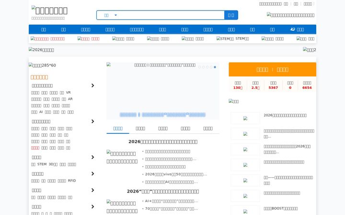The height and width of the screenshot is (215, 345).
Task: Open the search category dropdown
Action: 110,15
